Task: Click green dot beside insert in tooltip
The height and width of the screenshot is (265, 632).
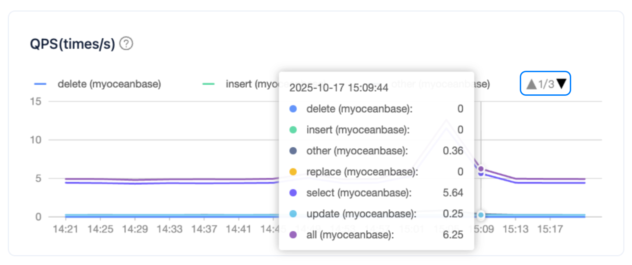Action: [293, 130]
